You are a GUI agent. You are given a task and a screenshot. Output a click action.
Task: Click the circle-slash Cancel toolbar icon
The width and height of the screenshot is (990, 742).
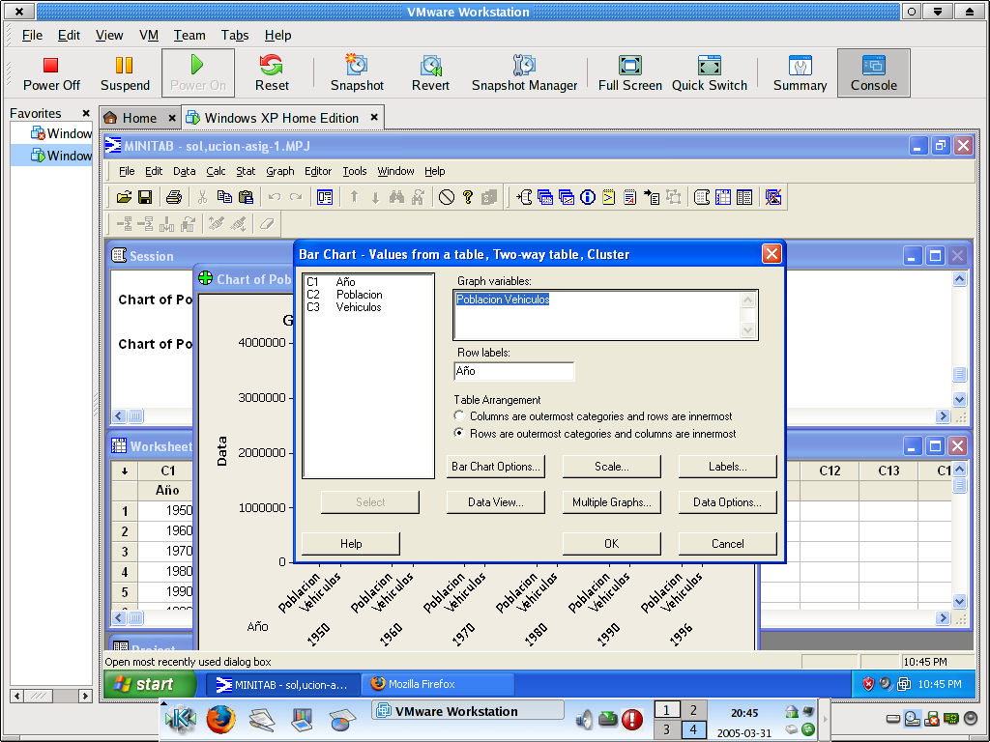[447, 197]
